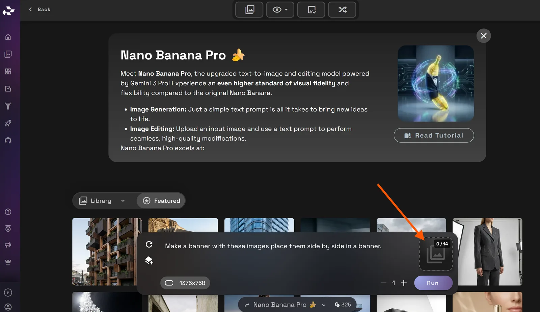This screenshot has width=540, height=312.
Task: Open the user profile icon
Action: pyautogui.click(x=8, y=307)
